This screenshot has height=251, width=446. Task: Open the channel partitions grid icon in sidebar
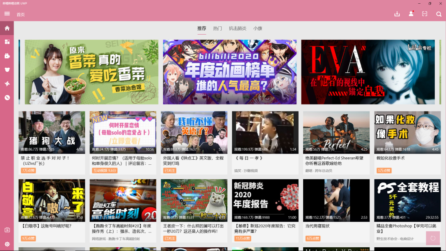coord(6,42)
